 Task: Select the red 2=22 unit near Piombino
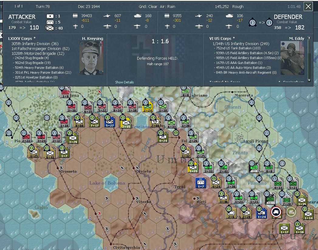click(x=26, y=137)
